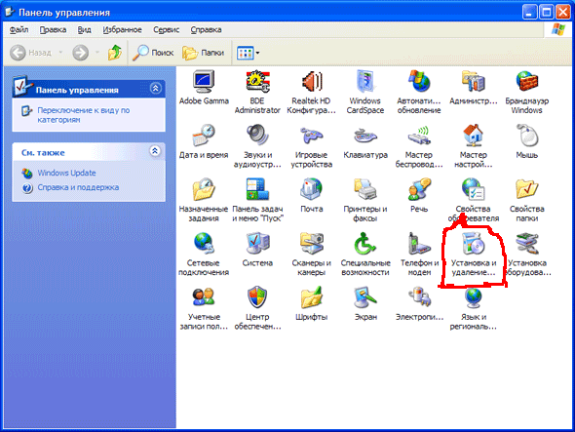This screenshot has height=432, width=575.
Task: Open the Правка menu
Action: click(53, 30)
